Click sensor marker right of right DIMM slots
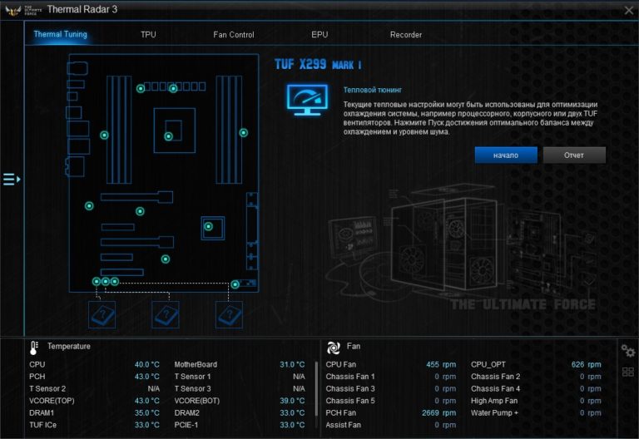Screen dimensions: 639x439 (x=243, y=133)
